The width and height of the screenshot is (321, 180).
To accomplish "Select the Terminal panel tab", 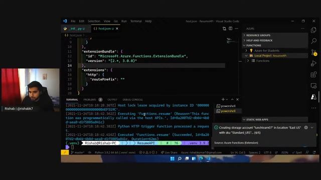I will pos(72,99).
